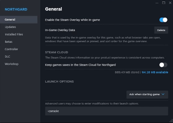Open the Ask when starting game dropdown
The image size is (173, 123).
tap(147, 95)
